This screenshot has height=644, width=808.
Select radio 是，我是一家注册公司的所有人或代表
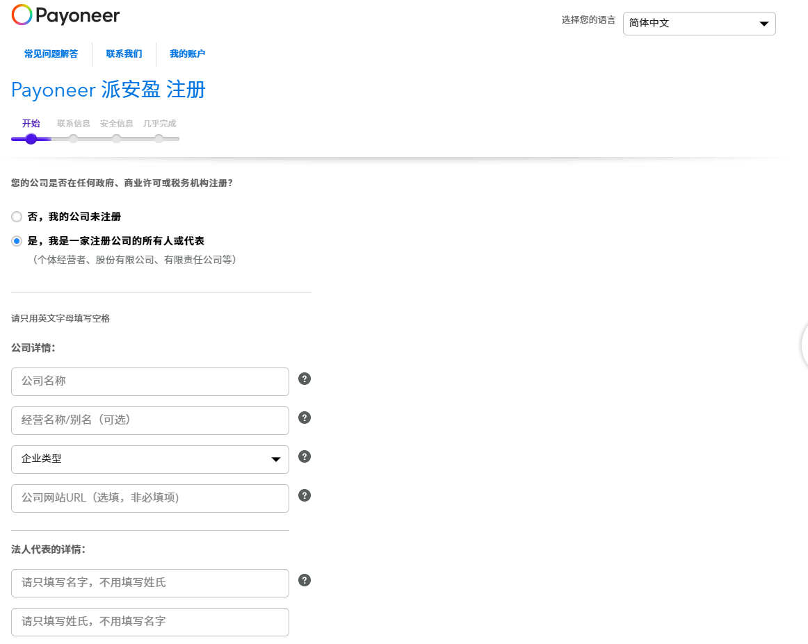pos(17,241)
